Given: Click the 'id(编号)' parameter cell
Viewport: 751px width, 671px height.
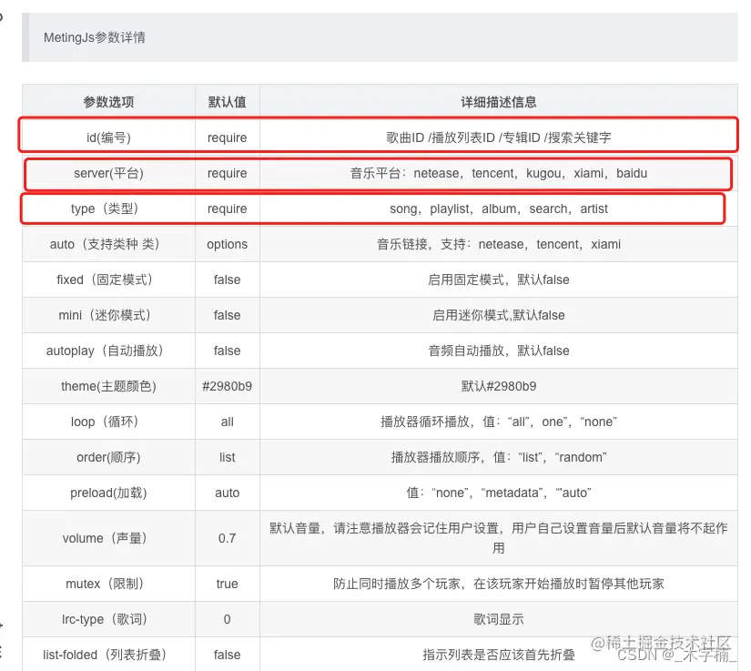Looking at the screenshot, I should 108,138.
